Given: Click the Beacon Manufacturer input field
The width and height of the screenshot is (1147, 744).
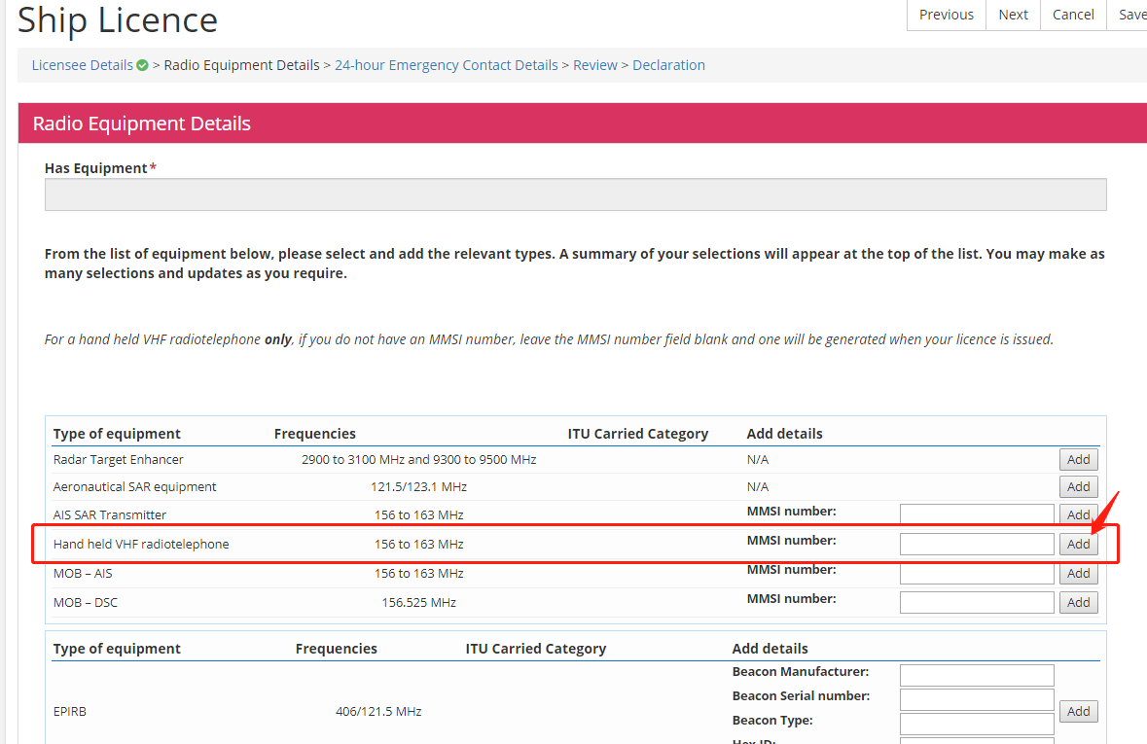Looking at the screenshot, I should 977,675.
